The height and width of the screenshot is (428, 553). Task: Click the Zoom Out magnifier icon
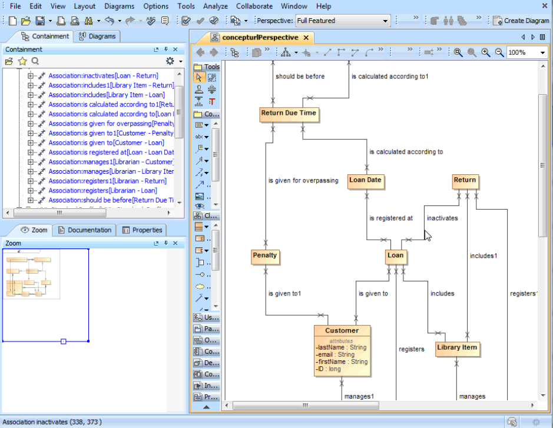click(499, 52)
